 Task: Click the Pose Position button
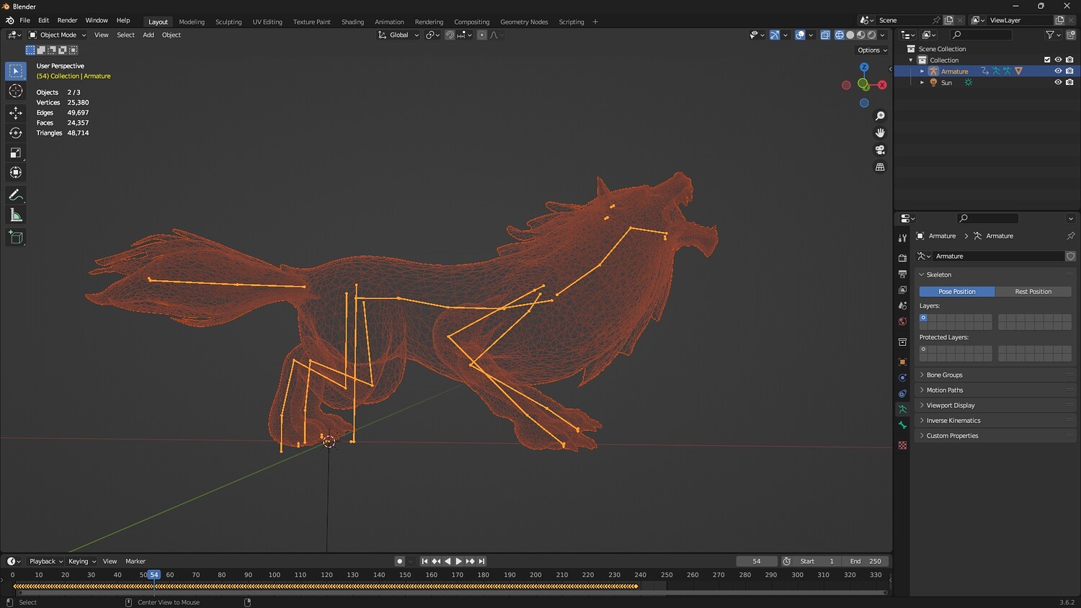957,292
